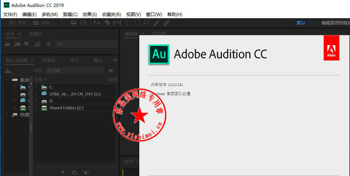The height and width of the screenshot is (176, 350).
Task: Open the 内容 驱动器 dropdown
Action: tap(74, 71)
